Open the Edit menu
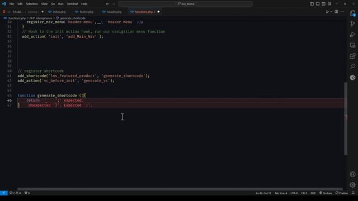 click(20, 4)
